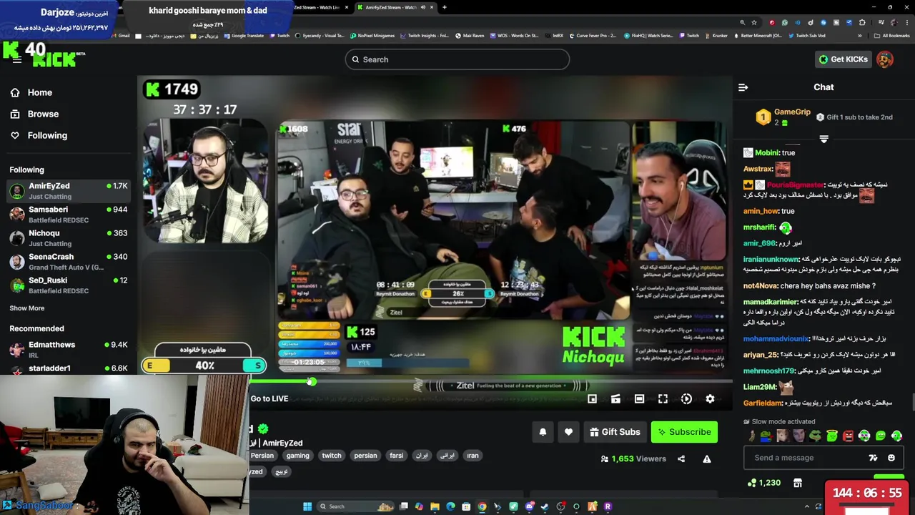915x515 pixels.
Task: Enter fullscreen in the video player
Action: (x=663, y=399)
